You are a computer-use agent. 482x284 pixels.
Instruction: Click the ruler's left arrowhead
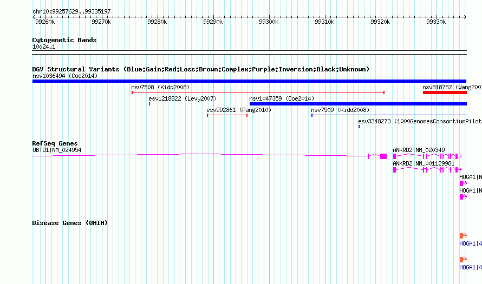click(34, 17)
